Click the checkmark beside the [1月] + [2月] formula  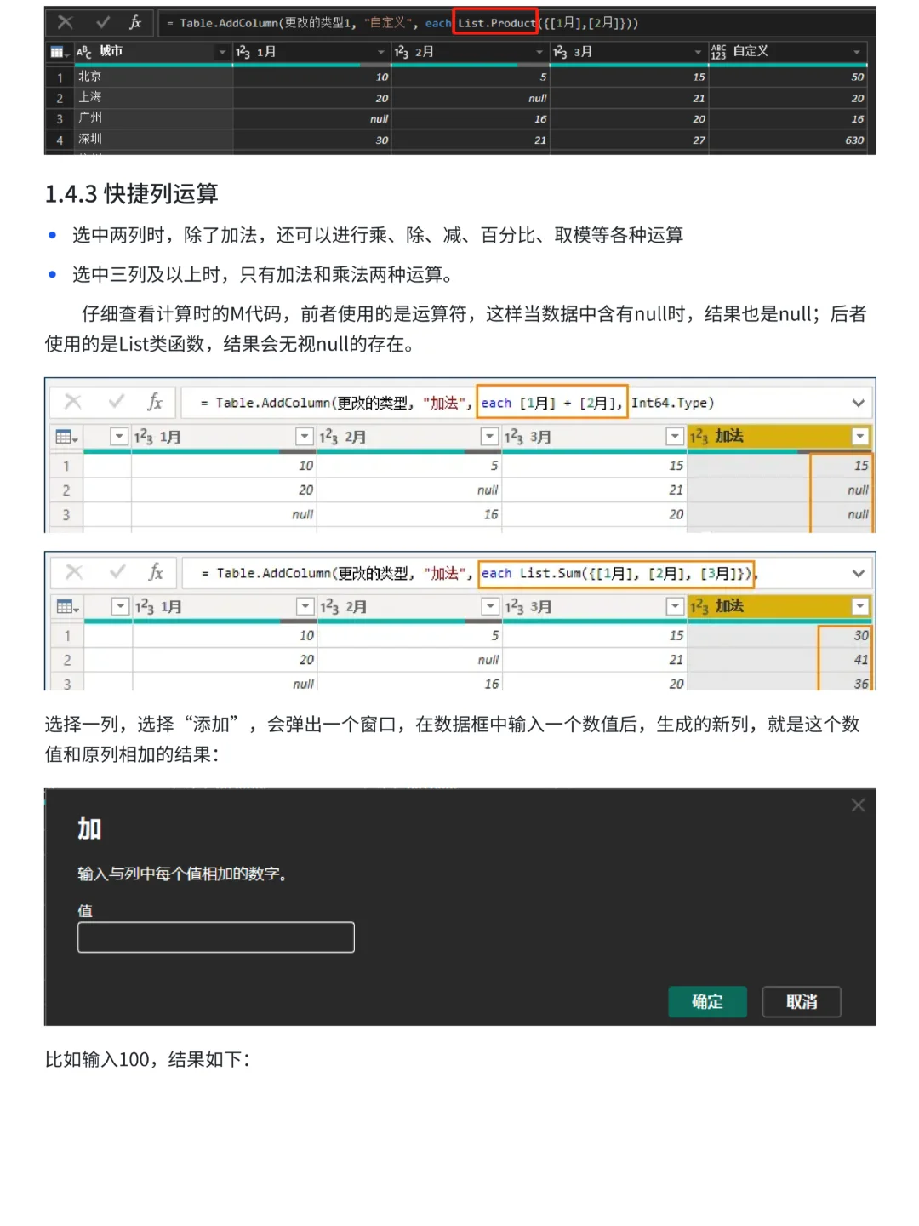point(117,402)
